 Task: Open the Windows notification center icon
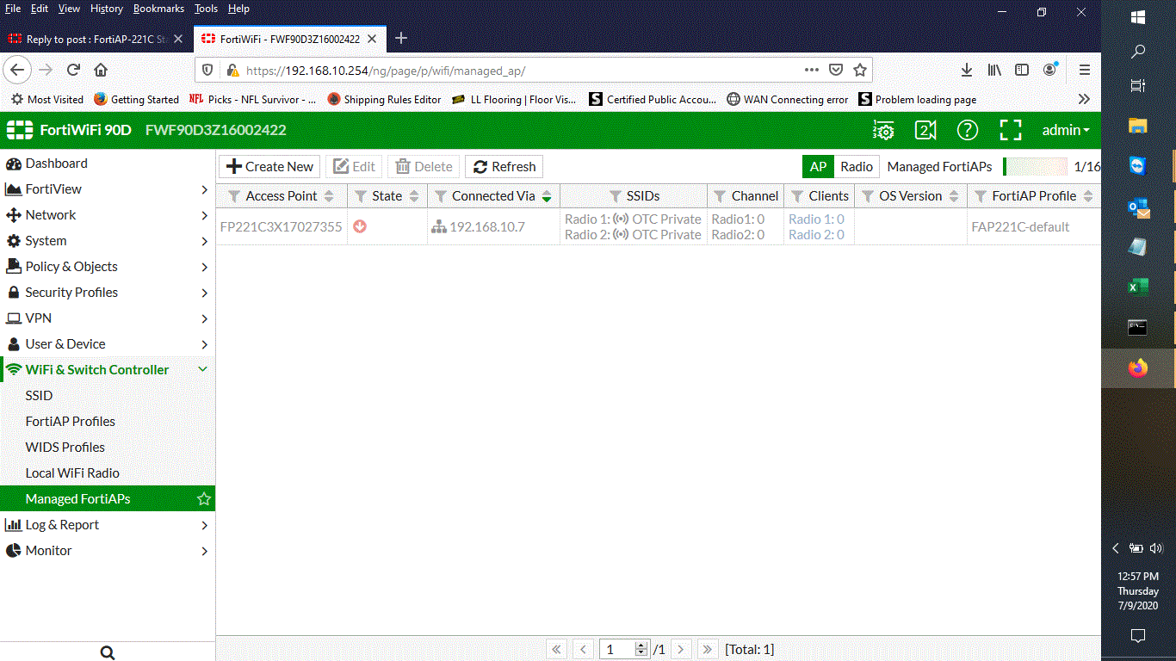click(x=1138, y=636)
